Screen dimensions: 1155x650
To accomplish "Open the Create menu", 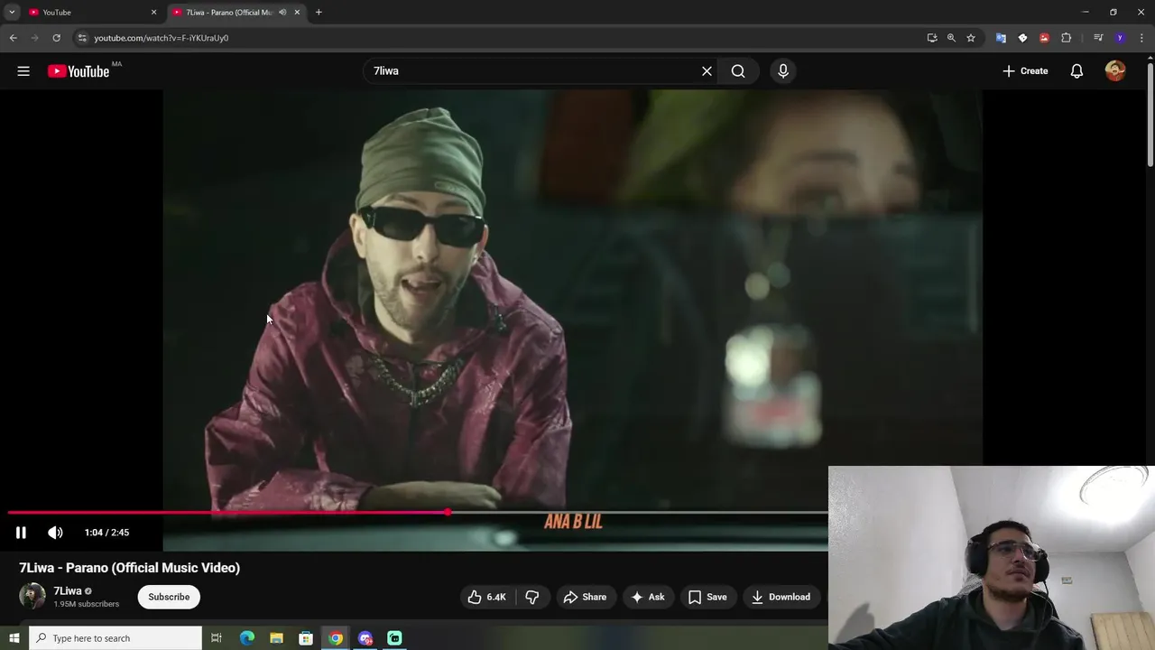I will [1025, 71].
